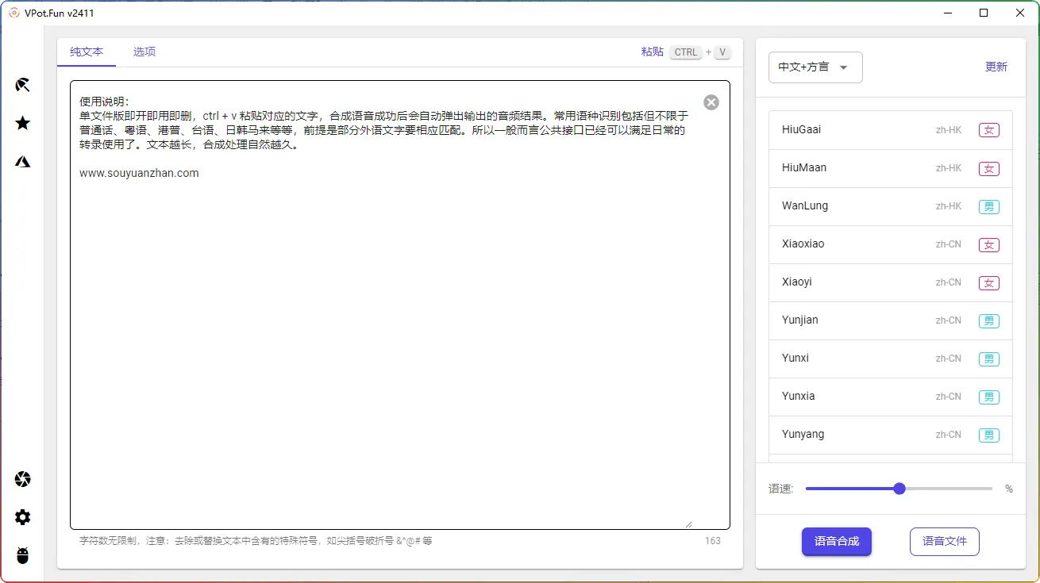Click the male tag on Yunjian row

point(989,320)
